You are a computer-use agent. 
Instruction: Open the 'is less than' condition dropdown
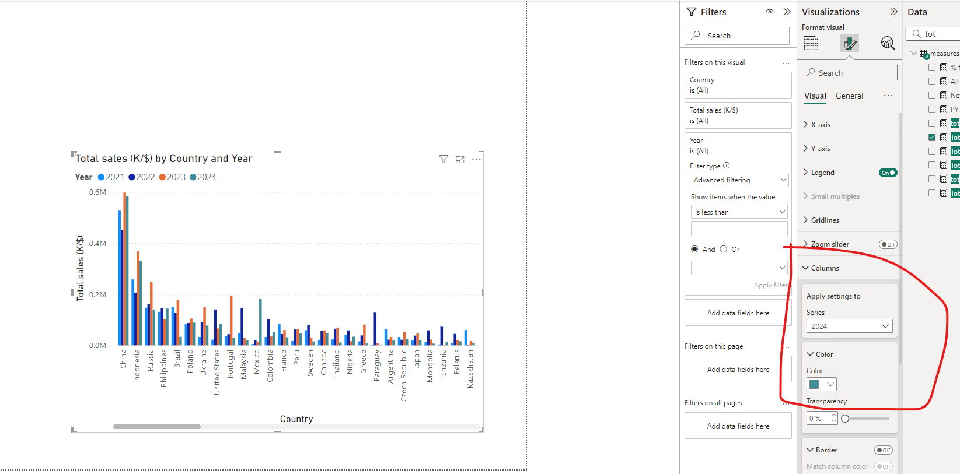pyautogui.click(x=739, y=212)
